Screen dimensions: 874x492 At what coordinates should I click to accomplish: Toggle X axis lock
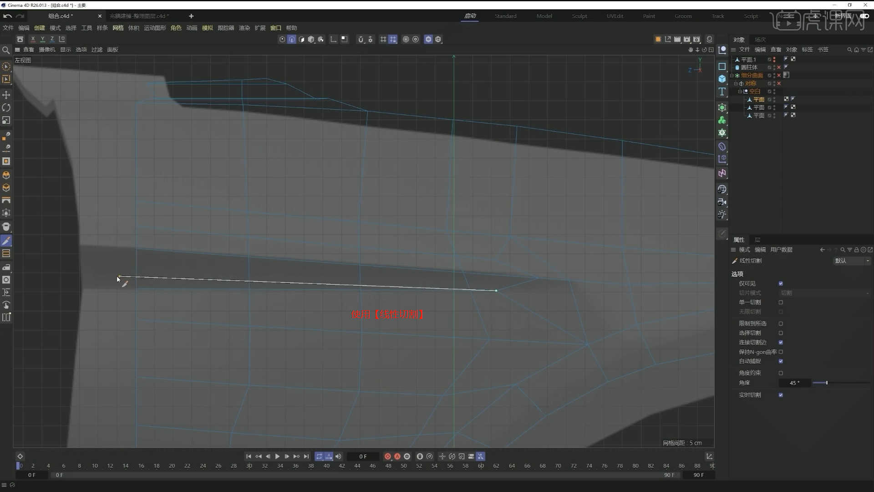click(x=33, y=39)
